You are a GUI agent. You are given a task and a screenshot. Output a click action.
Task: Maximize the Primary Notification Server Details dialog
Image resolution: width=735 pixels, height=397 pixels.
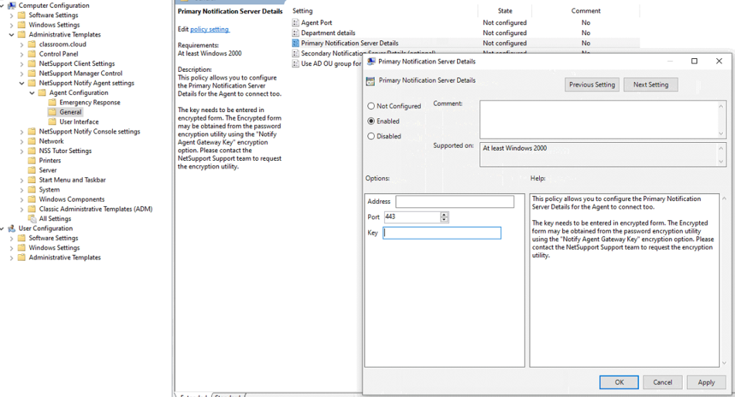[694, 62]
